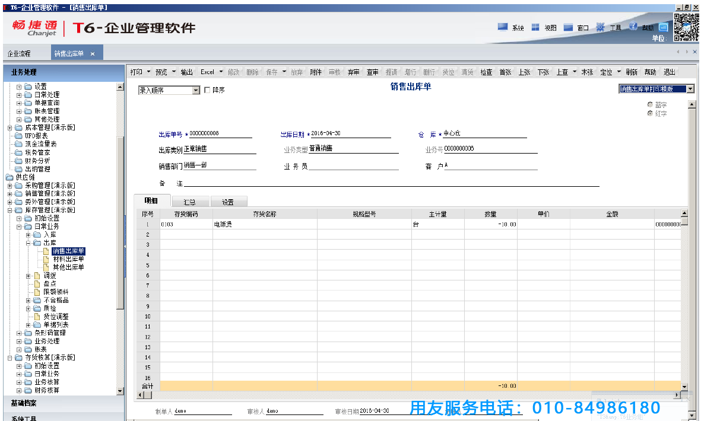Open the 定位 dropdown arrow
The image size is (701, 421).
[618, 72]
